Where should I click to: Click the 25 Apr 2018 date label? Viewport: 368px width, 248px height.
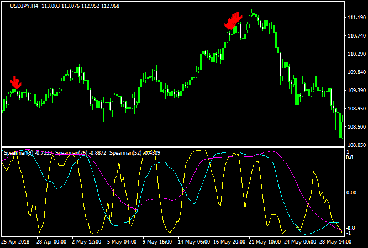pyautogui.click(x=15, y=242)
